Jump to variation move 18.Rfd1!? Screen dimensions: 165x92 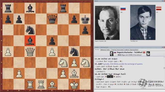pos(100,72)
